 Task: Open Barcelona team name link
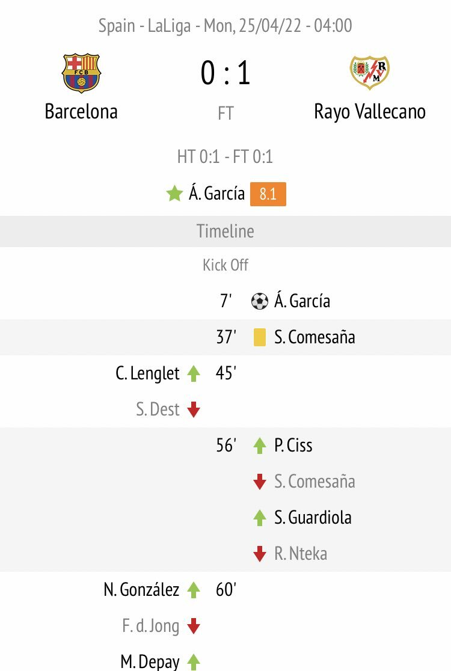pyautogui.click(x=81, y=112)
